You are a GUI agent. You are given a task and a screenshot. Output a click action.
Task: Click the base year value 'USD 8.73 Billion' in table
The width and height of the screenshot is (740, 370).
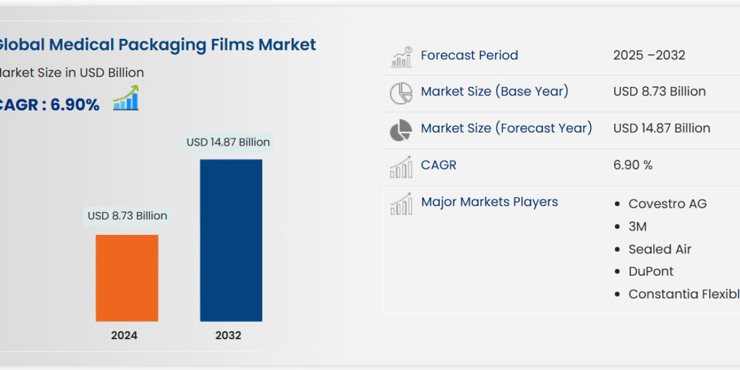659,92
